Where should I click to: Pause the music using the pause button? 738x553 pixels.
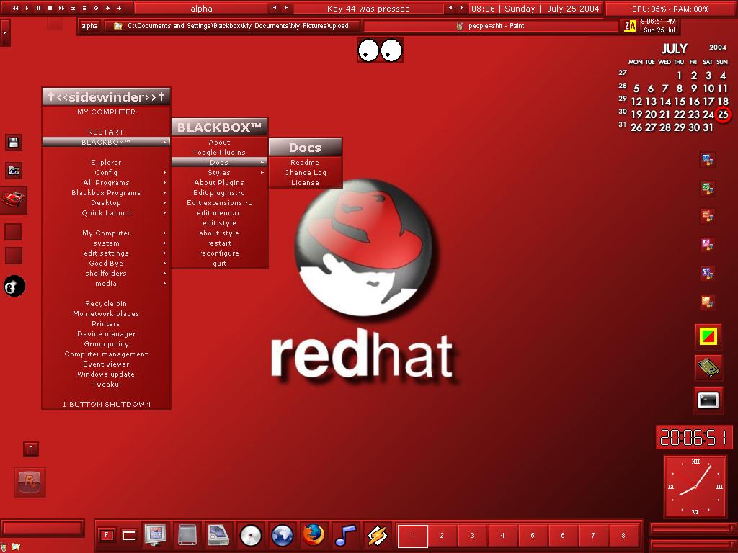click(38, 9)
